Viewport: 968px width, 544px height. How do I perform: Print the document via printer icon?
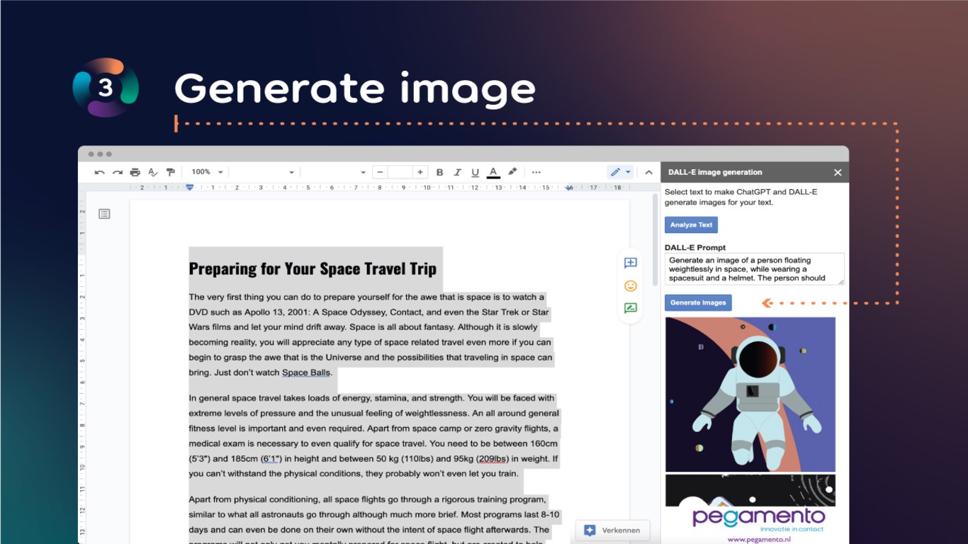tap(135, 172)
